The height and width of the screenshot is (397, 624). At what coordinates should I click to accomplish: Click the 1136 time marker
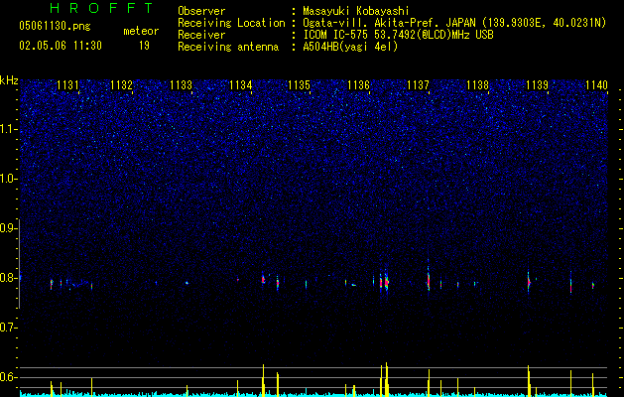pos(358,85)
